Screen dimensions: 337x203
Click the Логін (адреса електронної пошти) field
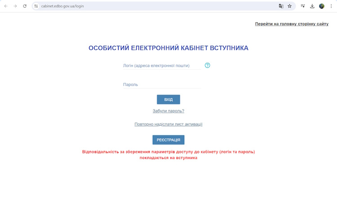[x=162, y=66]
